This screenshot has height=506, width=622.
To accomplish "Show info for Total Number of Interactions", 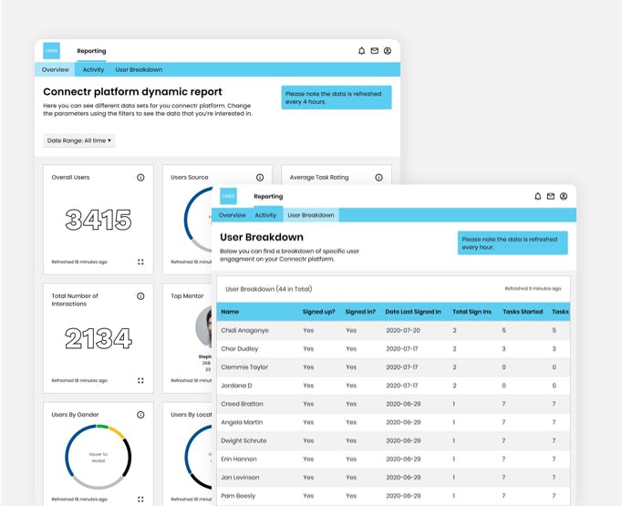I will (x=140, y=296).
